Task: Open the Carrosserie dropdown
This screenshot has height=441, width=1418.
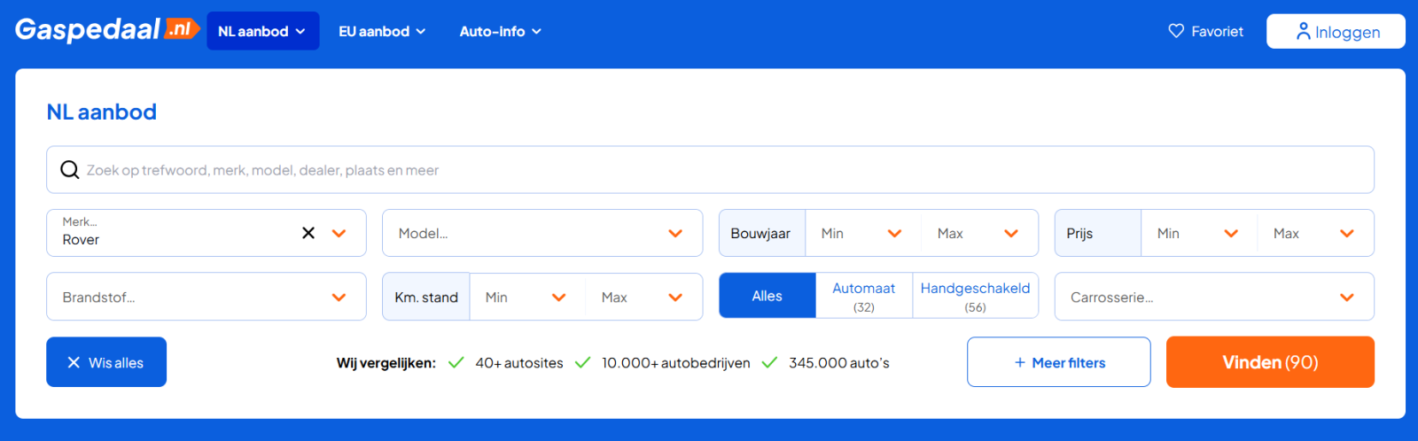Action: (1214, 297)
